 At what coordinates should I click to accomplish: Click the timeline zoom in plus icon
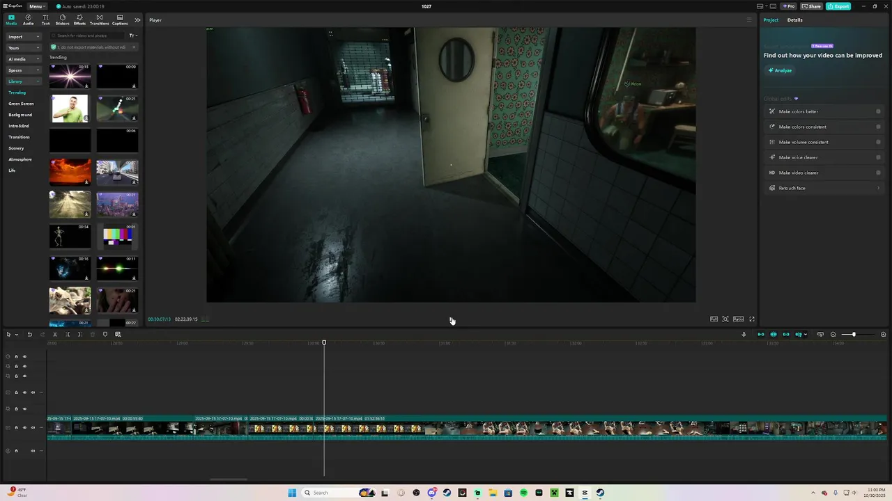point(883,335)
